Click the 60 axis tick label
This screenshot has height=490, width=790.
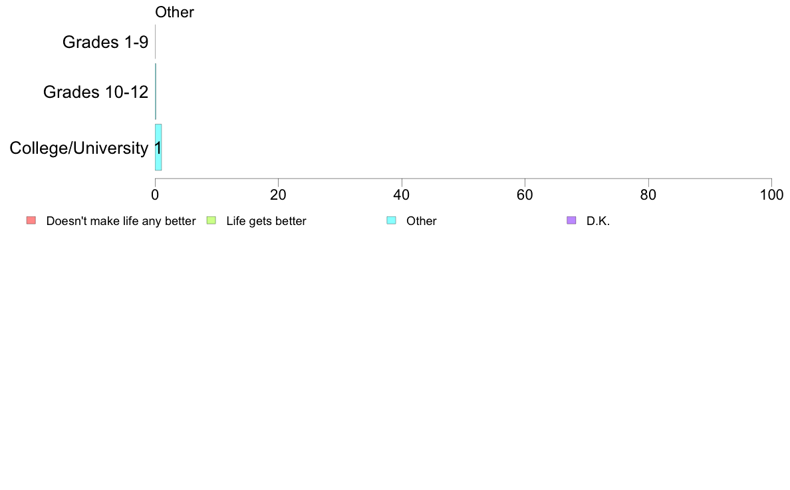point(525,195)
